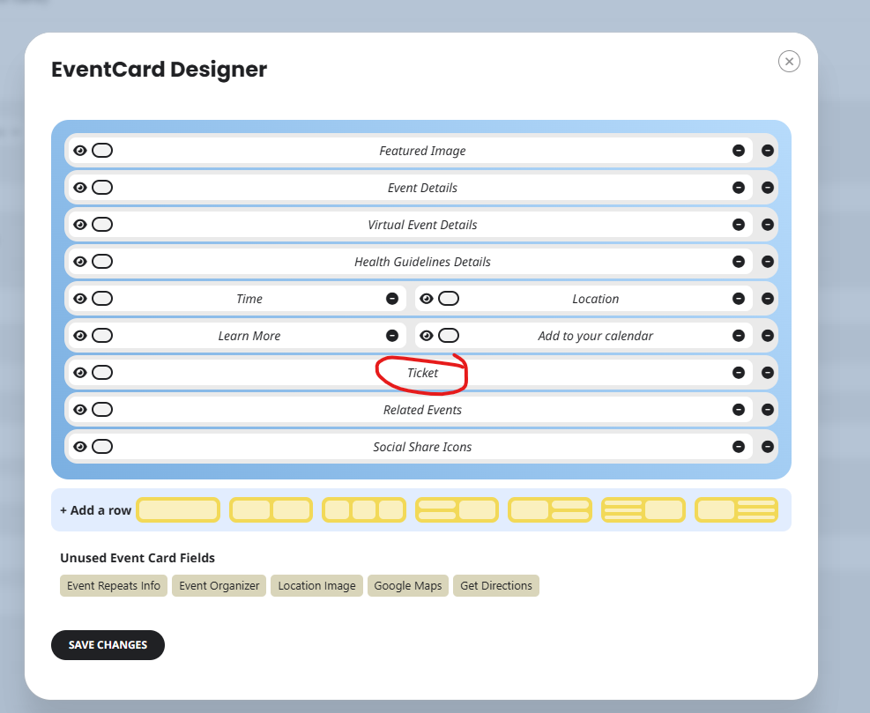Add row layout with three stacked cells on left
The height and width of the screenshot is (713, 870).
pyautogui.click(x=643, y=510)
